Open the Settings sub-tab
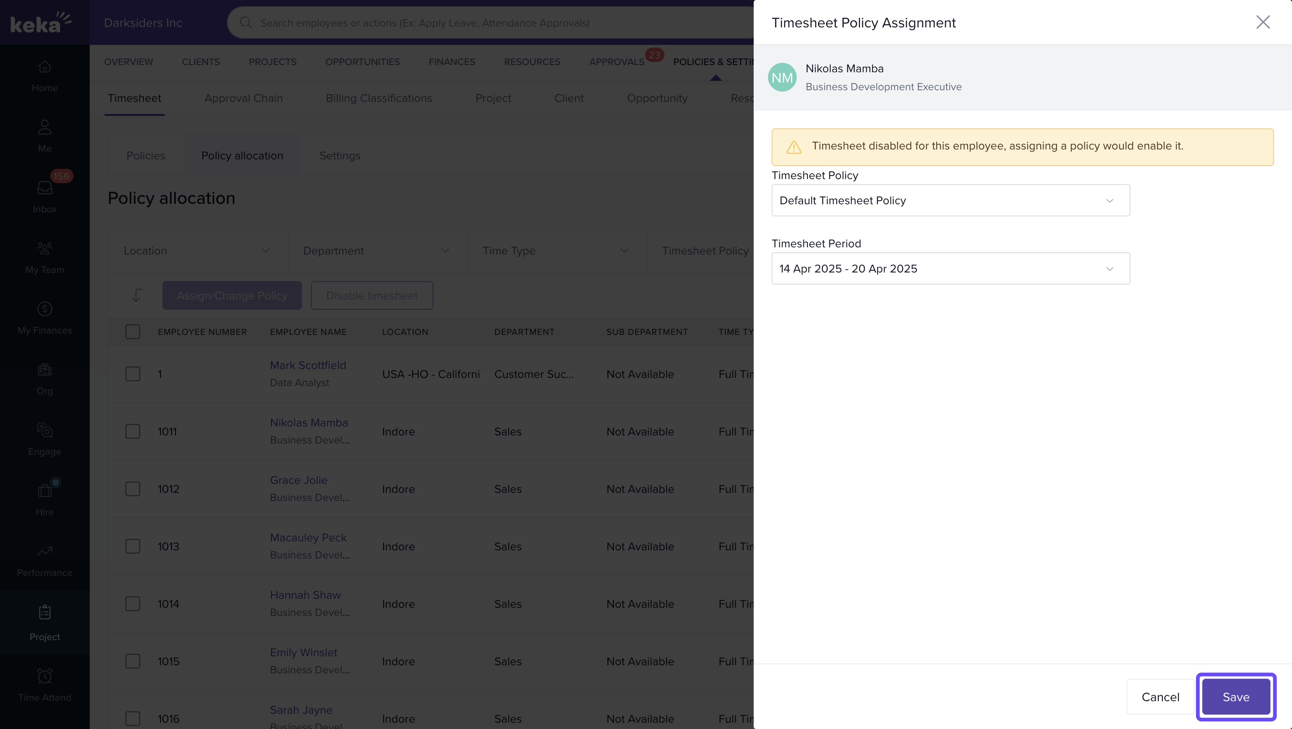 pyautogui.click(x=340, y=155)
